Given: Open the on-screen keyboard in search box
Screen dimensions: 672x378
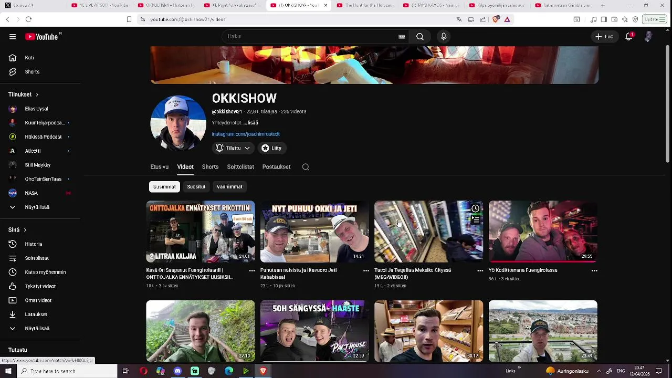Looking at the screenshot, I should click(x=402, y=37).
